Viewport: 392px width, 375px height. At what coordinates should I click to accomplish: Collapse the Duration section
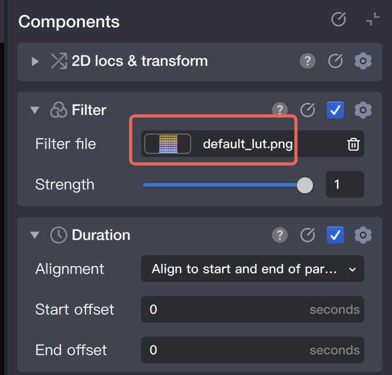(35, 235)
